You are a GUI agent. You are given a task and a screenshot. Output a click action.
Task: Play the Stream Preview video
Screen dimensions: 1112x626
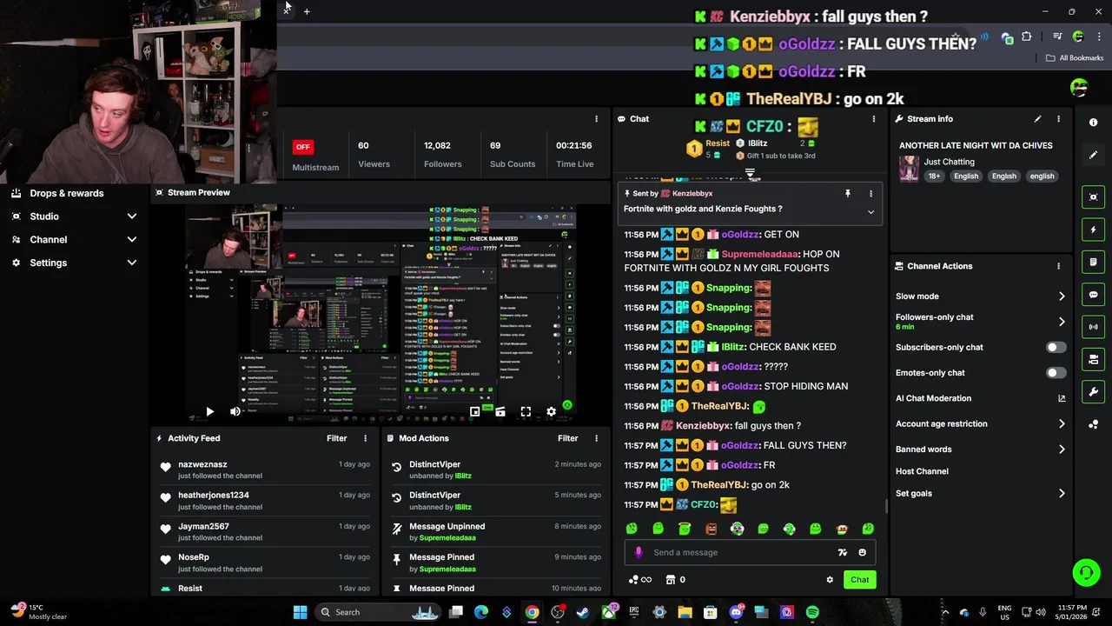pyautogui.click(x=209, y=412)
